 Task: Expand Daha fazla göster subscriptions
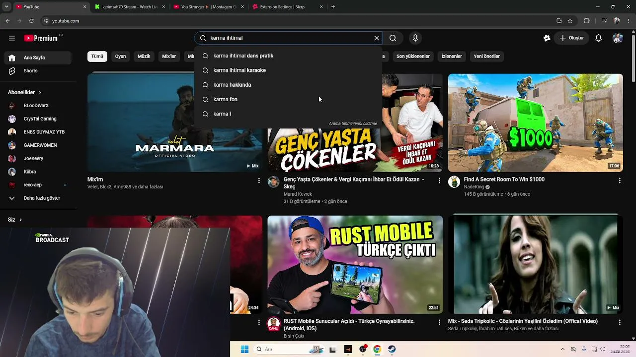[38, 198]
